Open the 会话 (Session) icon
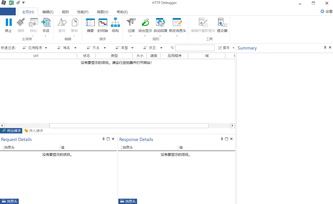Screen dimensions: 333x204 (x=46, y=22)
